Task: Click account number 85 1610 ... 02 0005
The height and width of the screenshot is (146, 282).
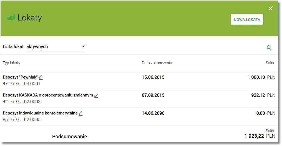Action: [22, 119]
